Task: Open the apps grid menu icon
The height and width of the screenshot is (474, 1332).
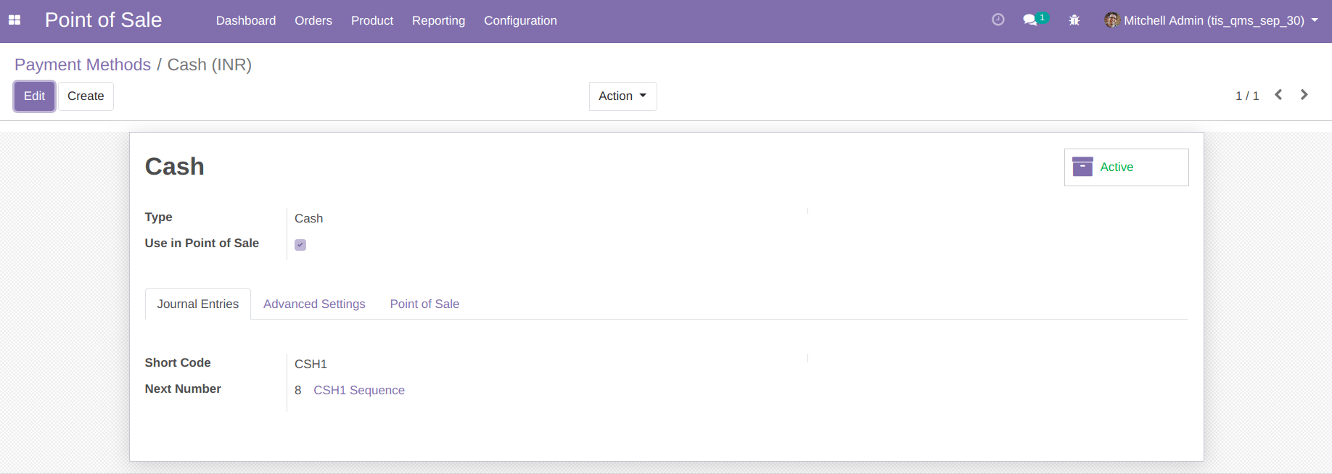Action: 15,20
